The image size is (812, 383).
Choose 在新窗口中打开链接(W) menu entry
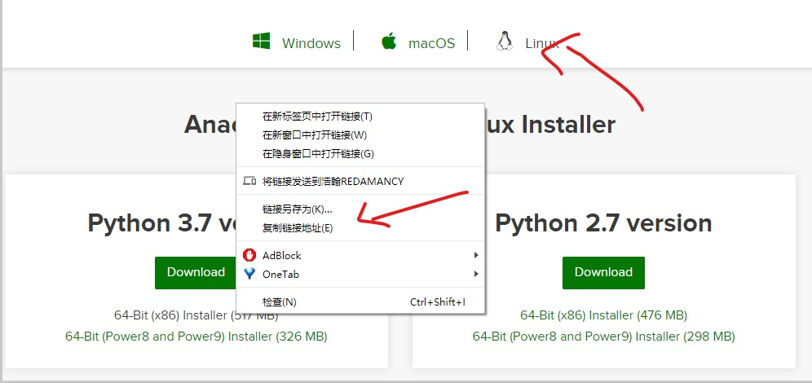point(360,135)
